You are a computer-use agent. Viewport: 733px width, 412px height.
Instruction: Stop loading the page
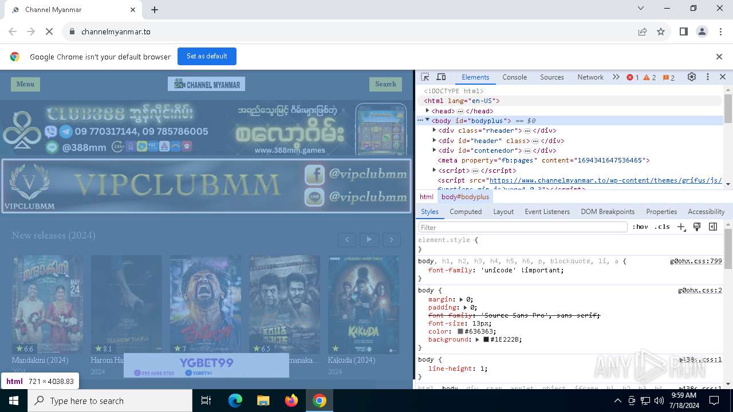click(x=49, y=31)
